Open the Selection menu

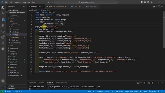pyautogui.click(x=18, y=2)
